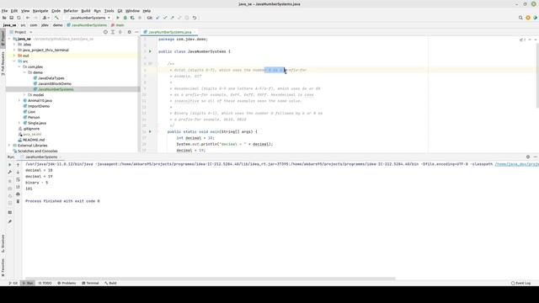Open the Tools menu
Viewport: 539px width, 303px height.
(x=109, y=11)
